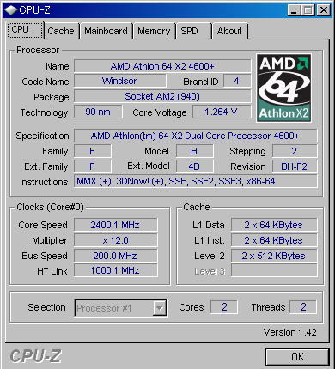
Task: Click the Core Voltage value 1.264 V
Action: coord(222,112)
